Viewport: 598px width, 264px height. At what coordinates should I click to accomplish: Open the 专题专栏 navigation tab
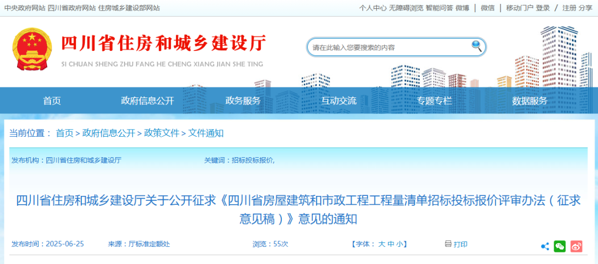click(434, 101)
